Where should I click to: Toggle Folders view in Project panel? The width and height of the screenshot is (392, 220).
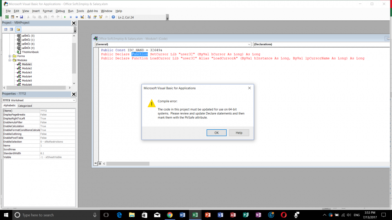coord(18,29)
